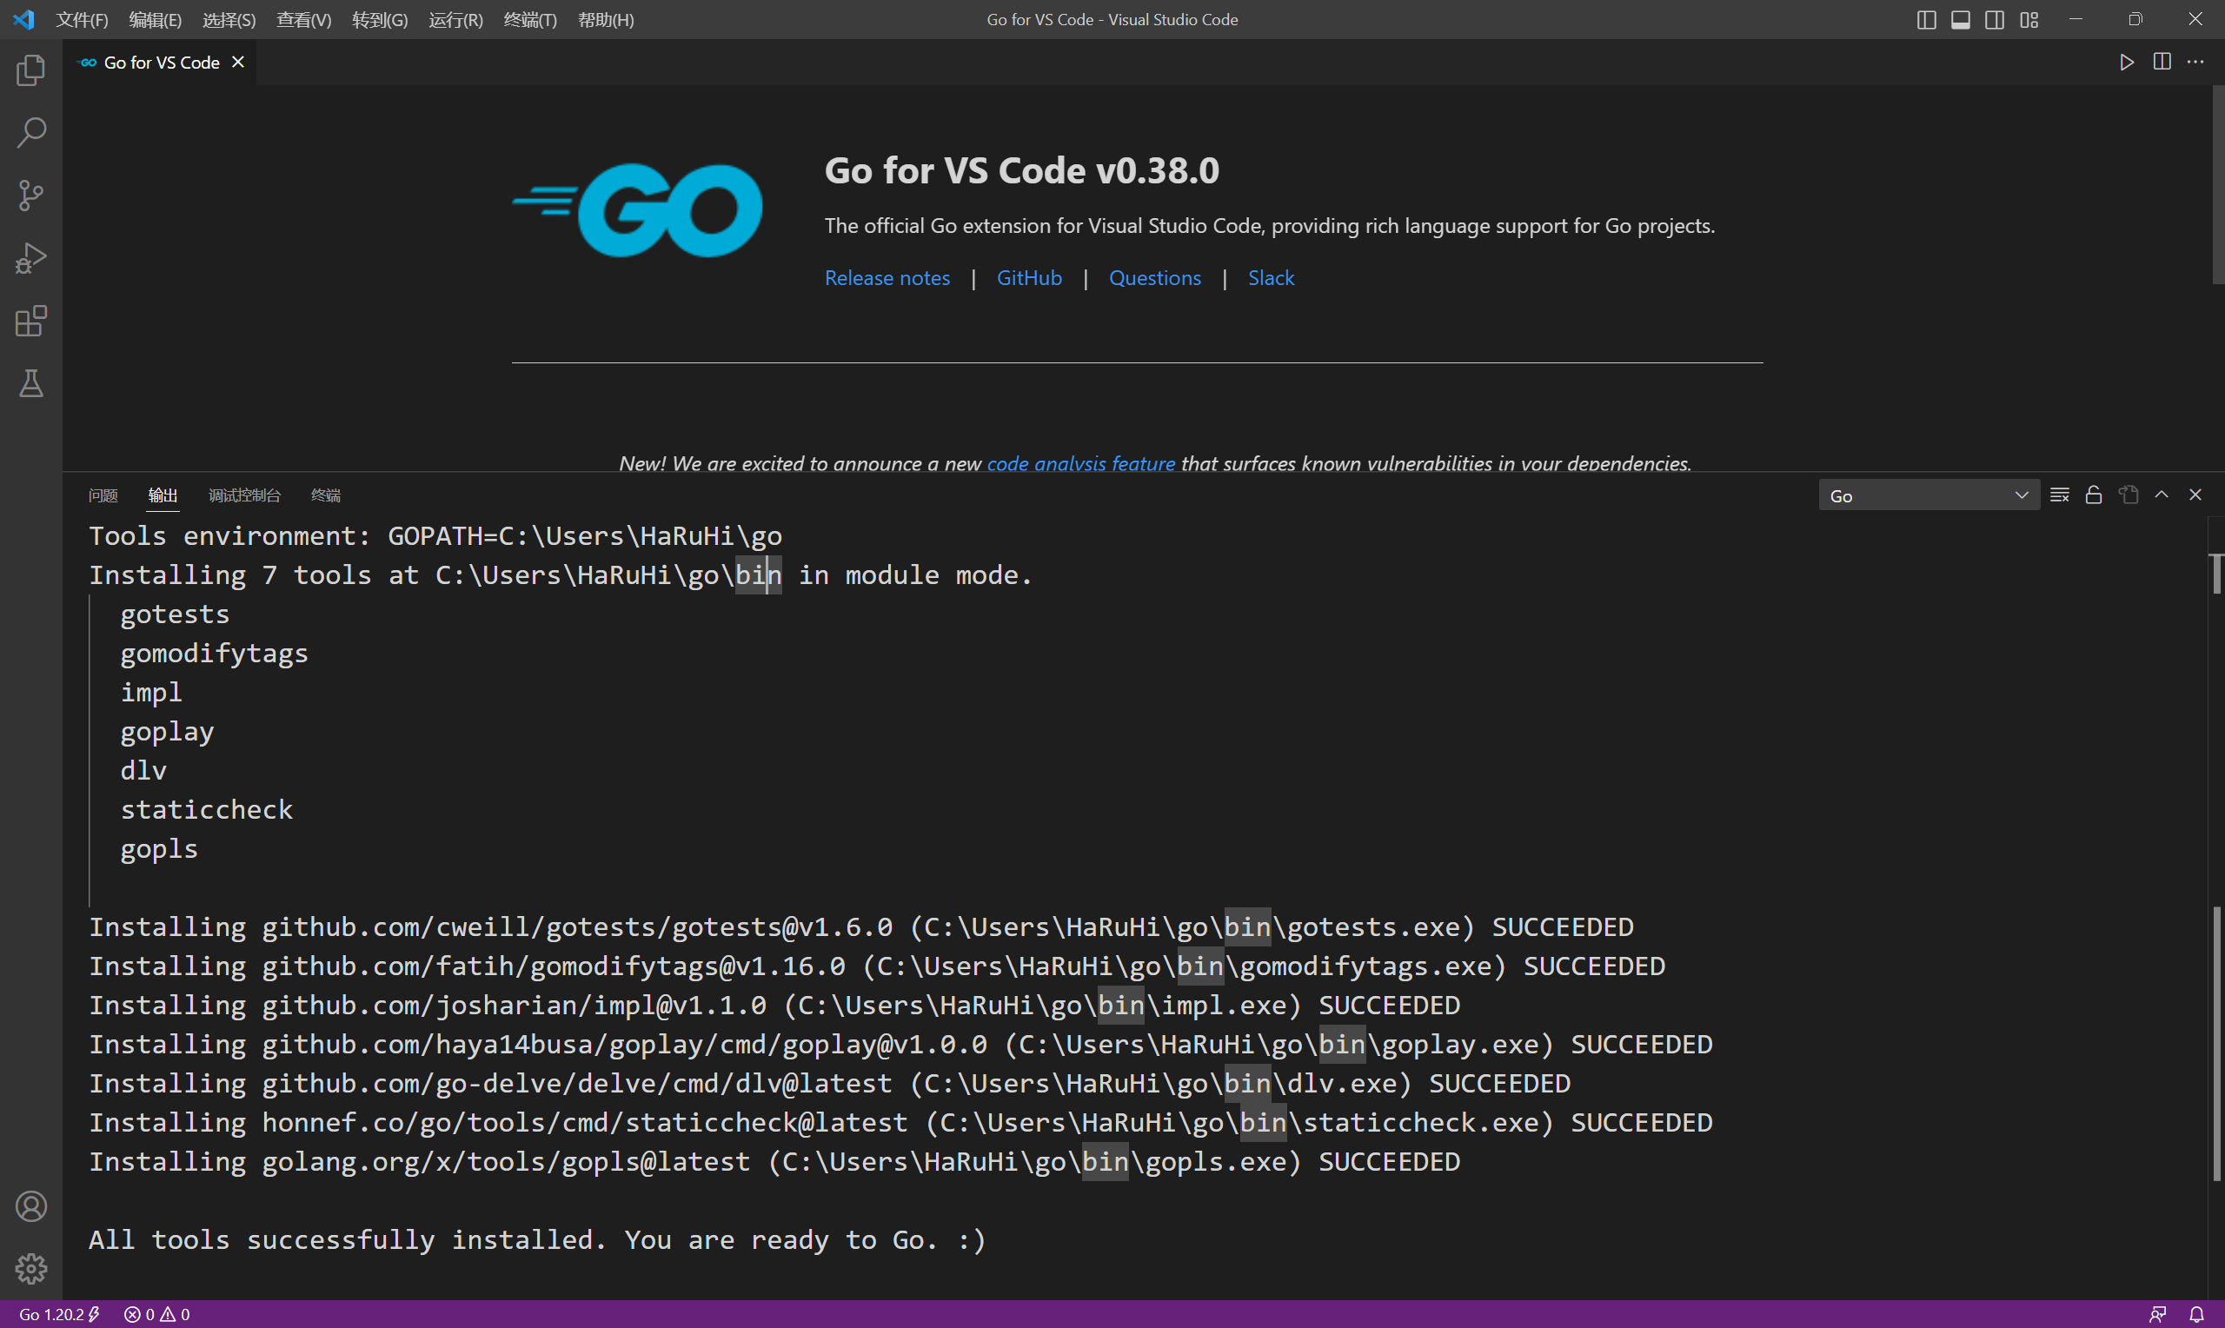
Task: Toggle the secondary side bar
Action: 1994,19
